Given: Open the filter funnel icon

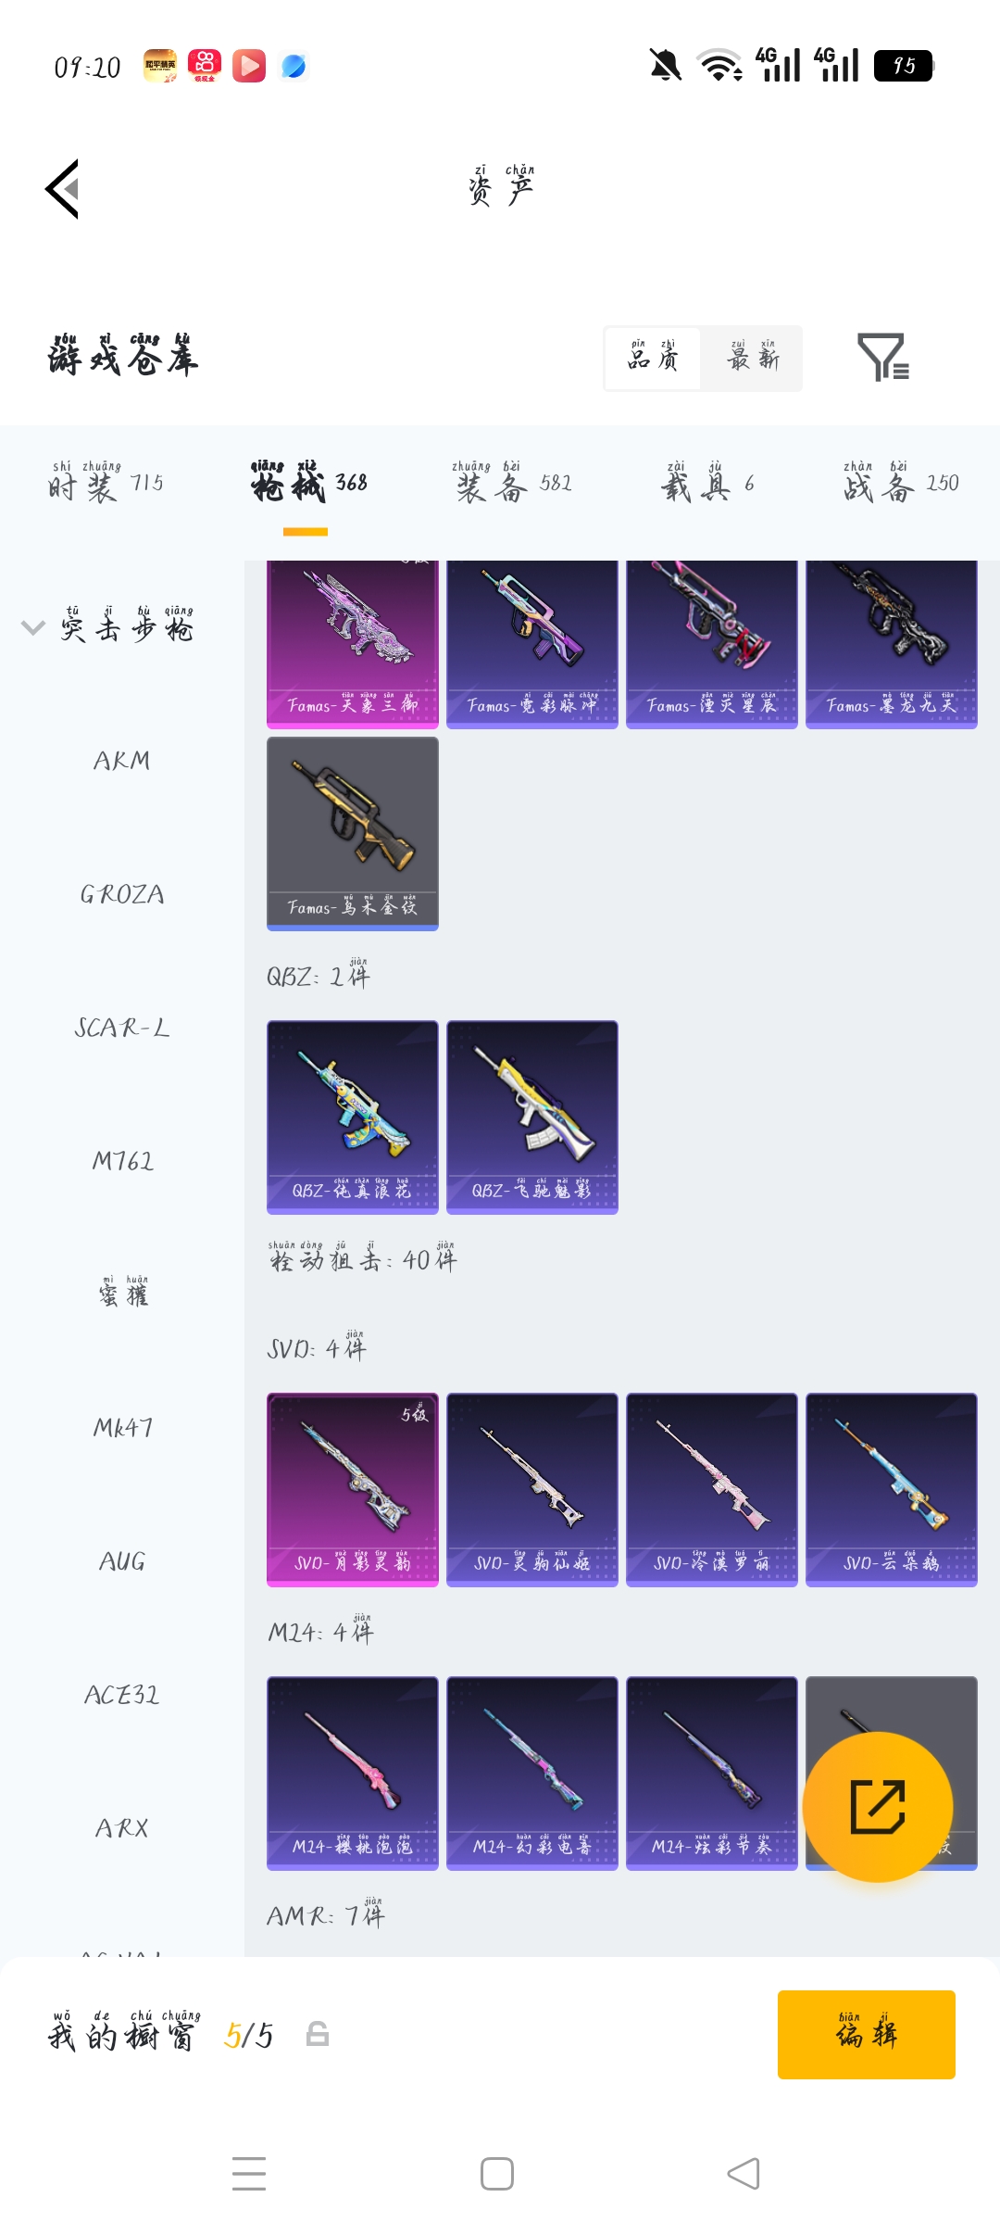Looking at the screenshot, I should point(883,358).
